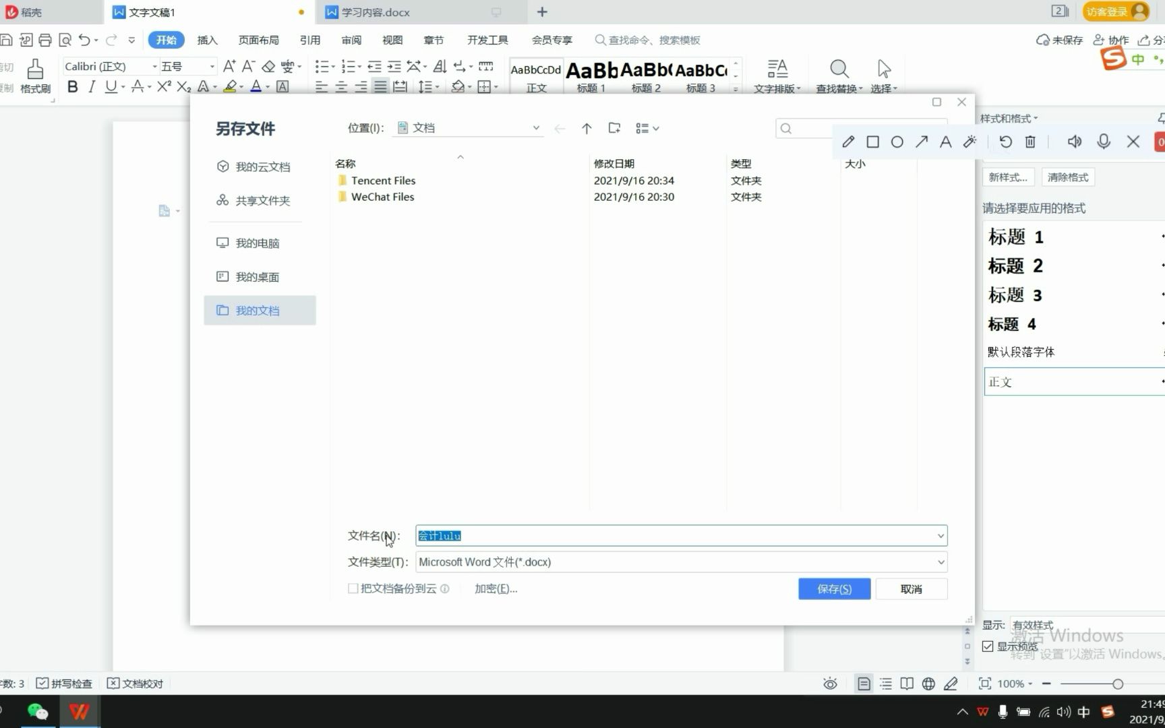Toggle the microphone in recorder toolbar
The width and height of the screenshot is (1165, 728).
pyautogui.click(x=1104, y=142)
